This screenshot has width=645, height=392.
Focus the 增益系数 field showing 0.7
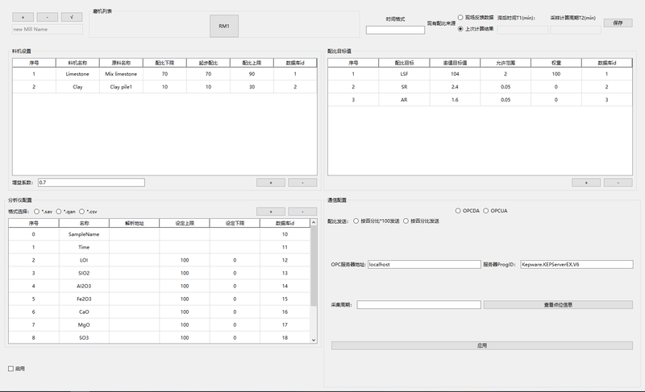(91, 182)
